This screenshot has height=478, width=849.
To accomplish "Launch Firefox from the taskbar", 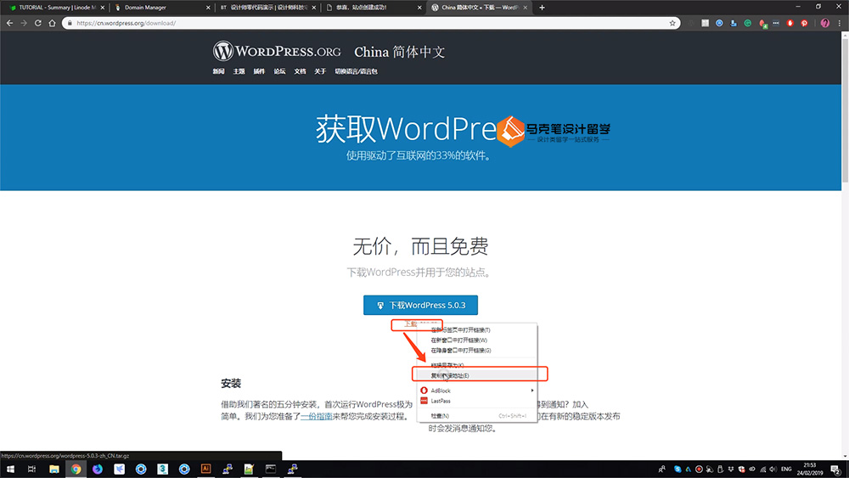I will tap(98, 469).
